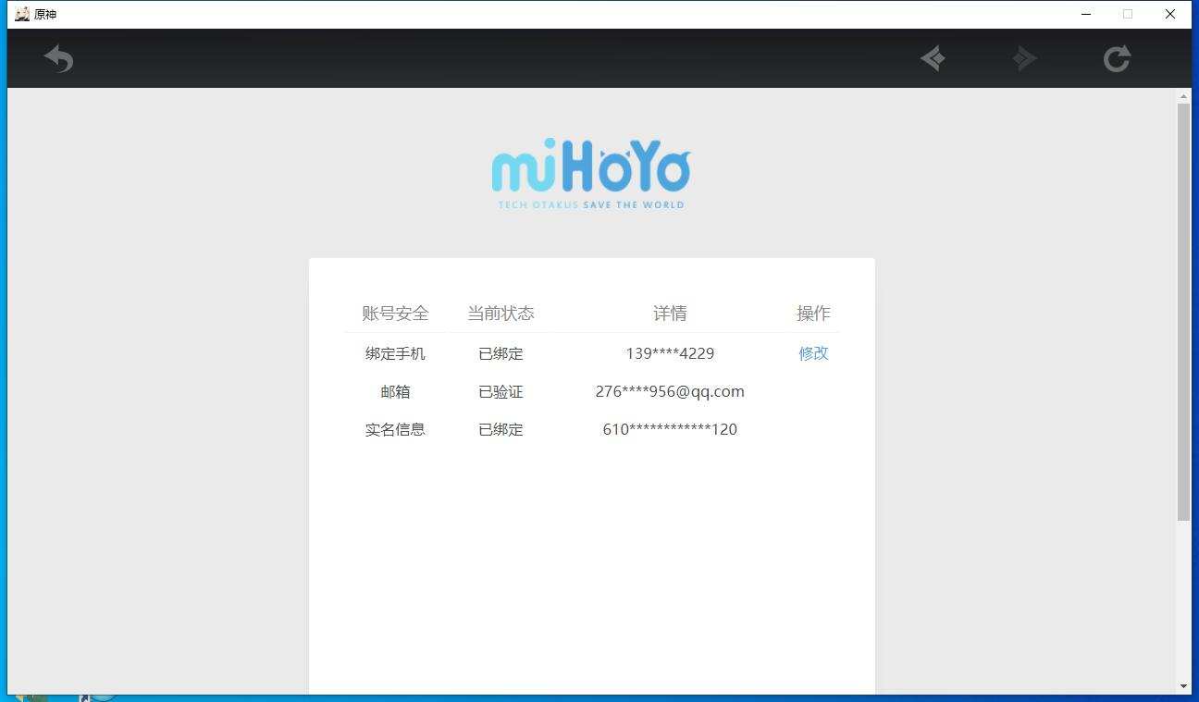Image resolution: width=1199 pixels, height=702 pixels.
Task: Click the back arrow in the toolbar
Action: (58, 58)
